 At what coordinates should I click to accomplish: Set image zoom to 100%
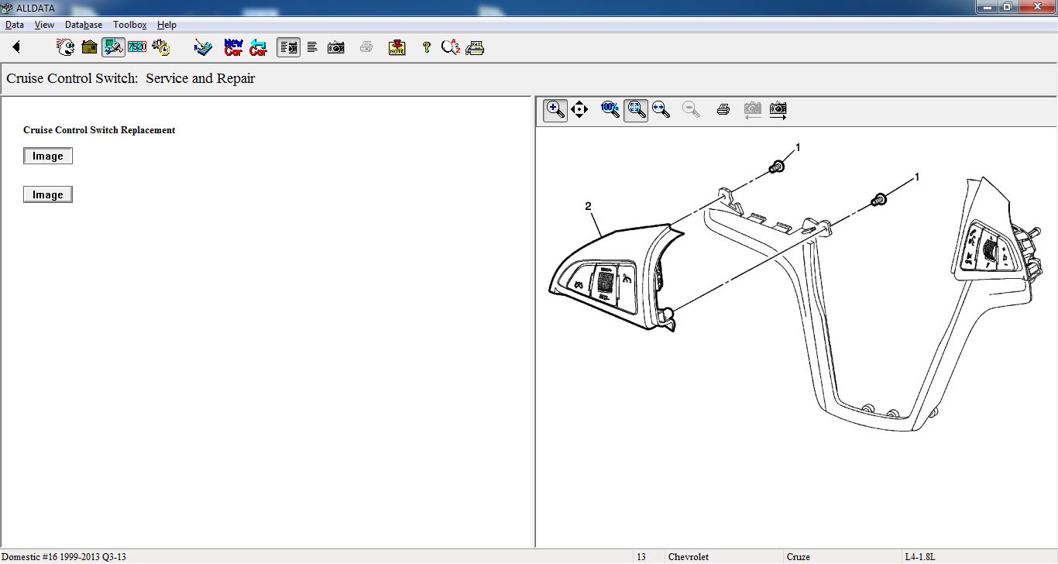(610, 110)
